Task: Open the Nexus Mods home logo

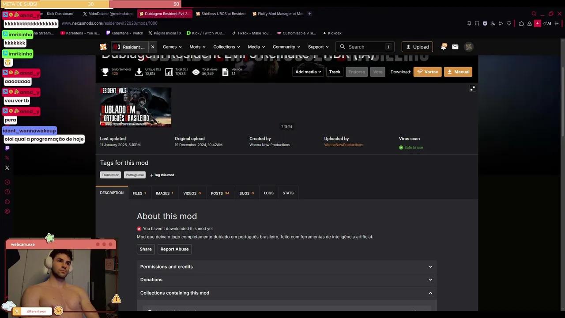Action: 103,47
